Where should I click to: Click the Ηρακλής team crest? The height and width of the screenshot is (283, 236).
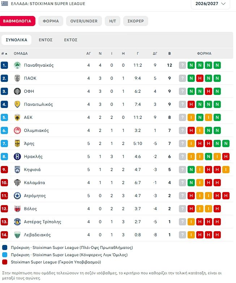[x=17, y=157]
